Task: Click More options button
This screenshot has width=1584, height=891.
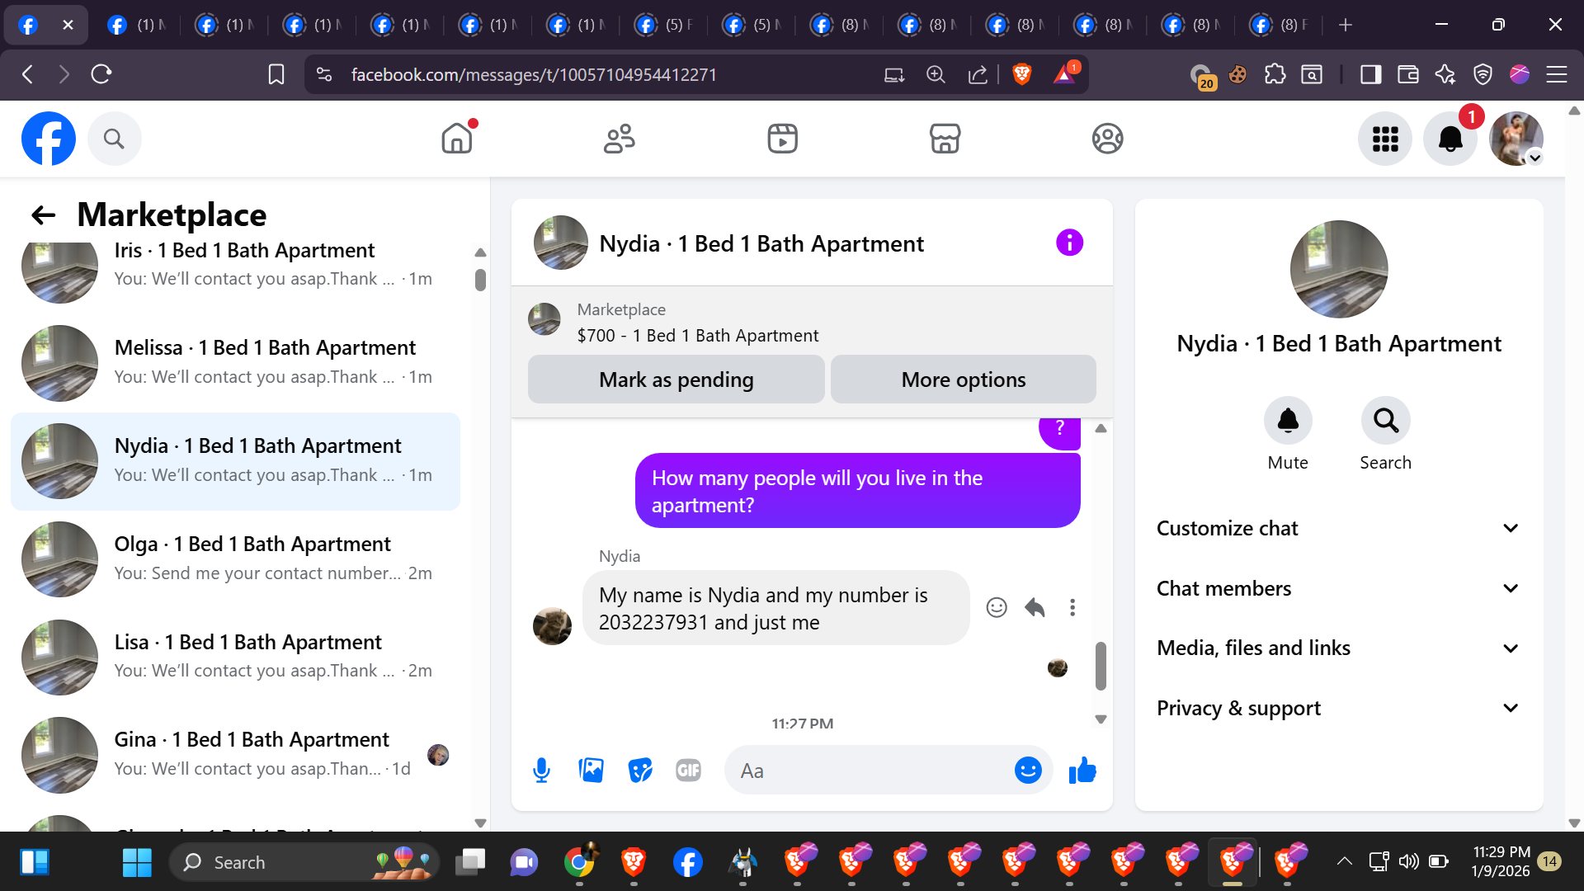Action: click(x=963, y=380)
